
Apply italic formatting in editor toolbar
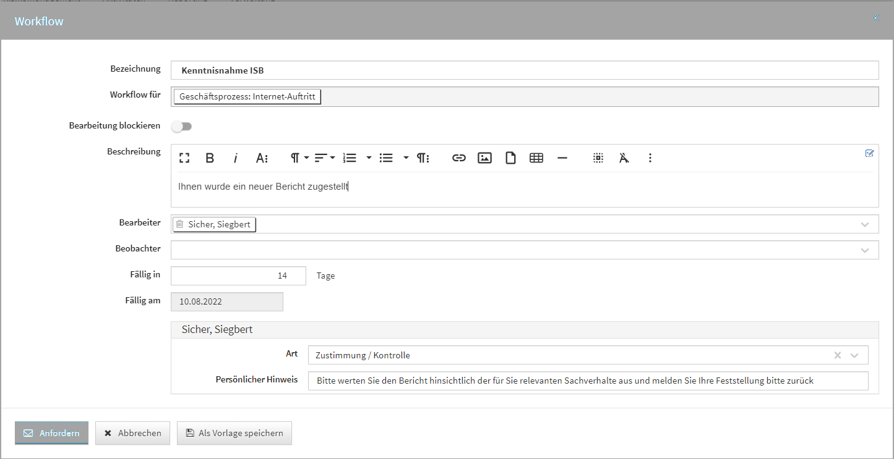[236, 158]
